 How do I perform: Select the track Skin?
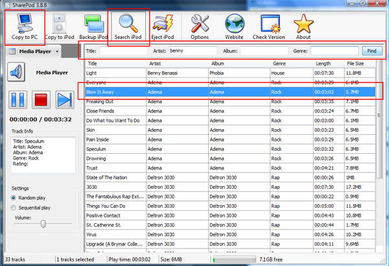[x=230, y=130]
